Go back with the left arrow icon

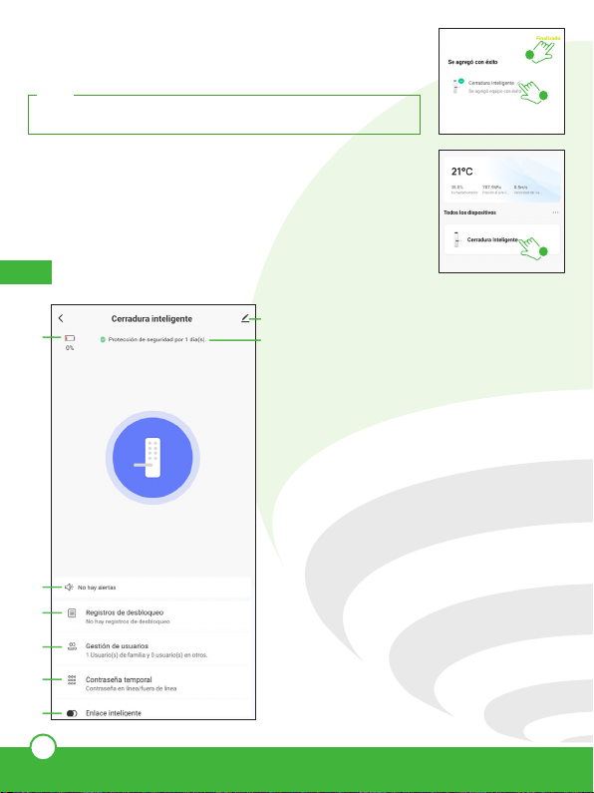click(61, 318)
